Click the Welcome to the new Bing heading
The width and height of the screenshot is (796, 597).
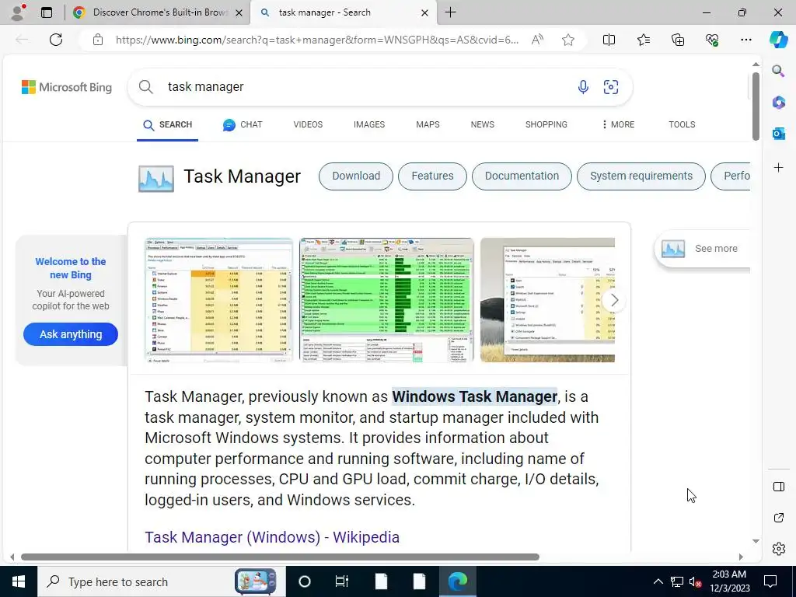point(71,268)
